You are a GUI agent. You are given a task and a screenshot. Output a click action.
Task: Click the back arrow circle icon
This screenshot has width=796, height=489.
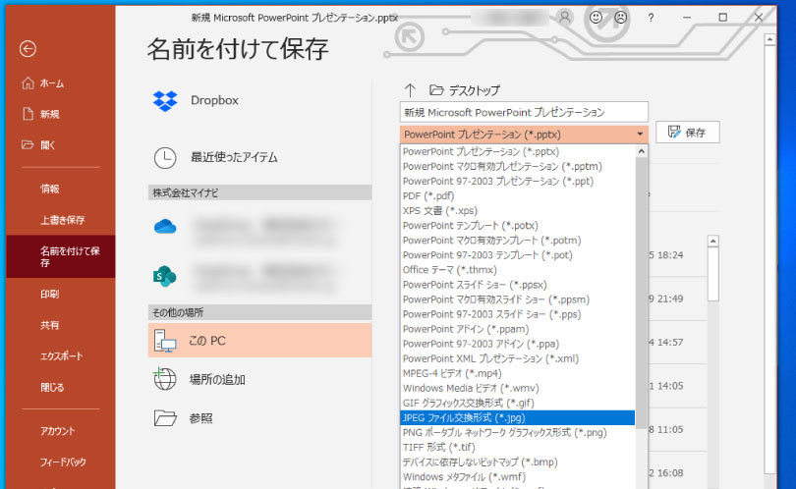[x=28, y=48]
